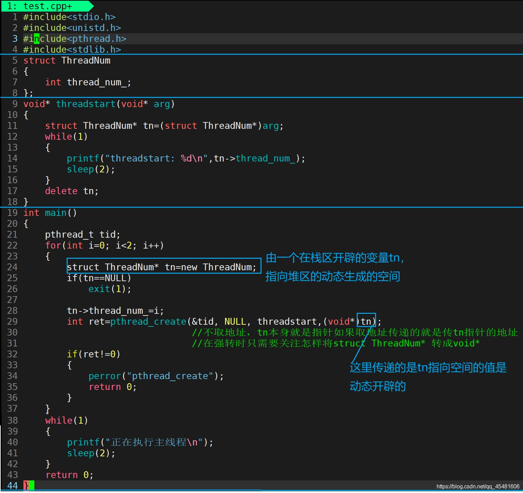Click 'sleep(2);' on line 41
523x493 pixels.
click(x=91, y=453)
